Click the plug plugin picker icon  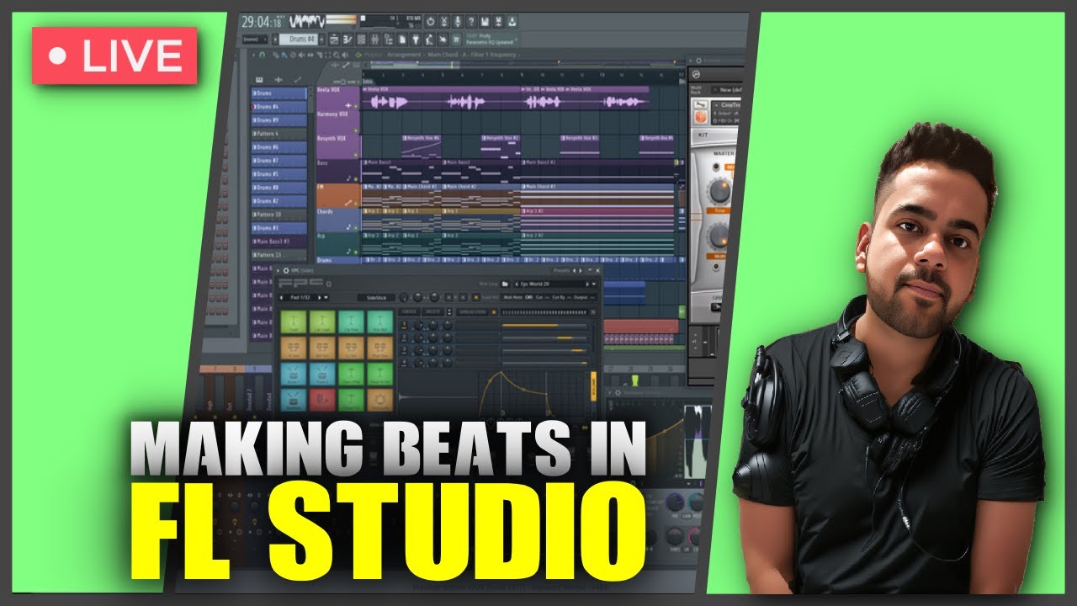coord(416,40)
